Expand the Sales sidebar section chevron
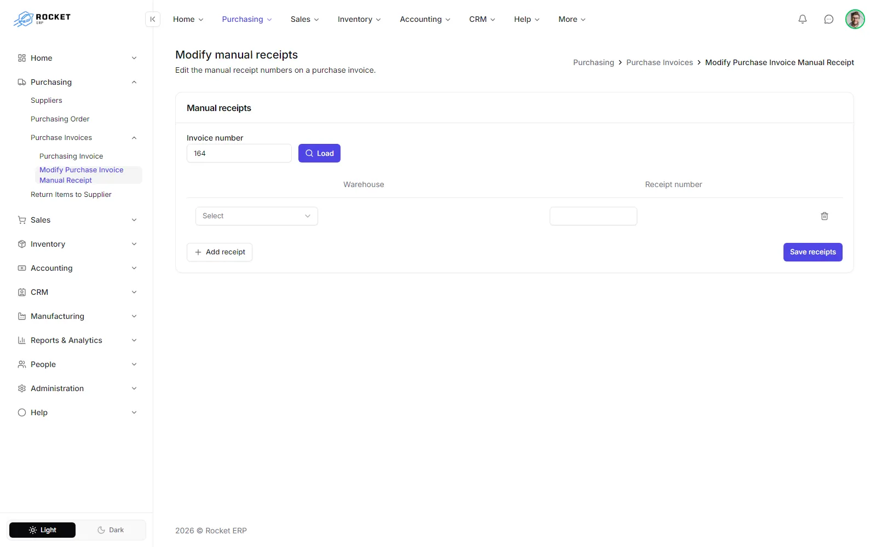 coord(134,220)
